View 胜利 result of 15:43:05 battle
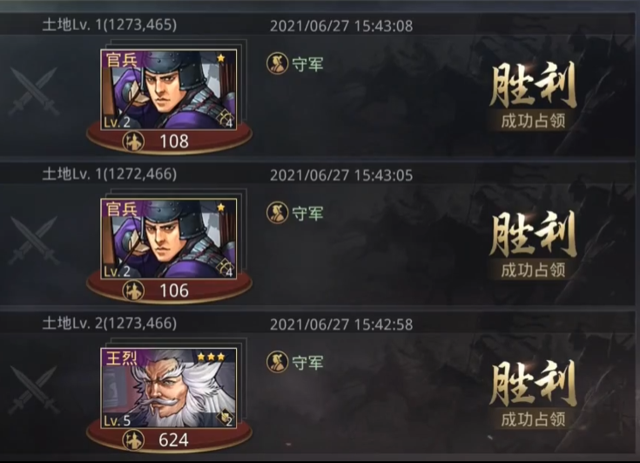Screen dimensions: 640x463 [x=533, y=244]
